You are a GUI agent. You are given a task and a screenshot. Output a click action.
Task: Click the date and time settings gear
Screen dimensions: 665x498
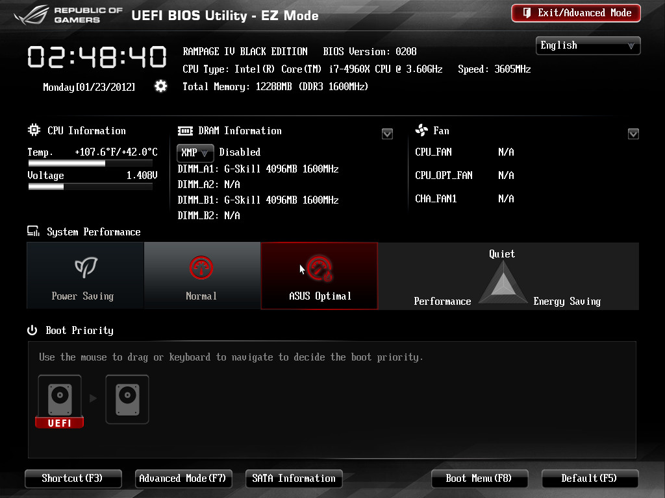(161, 86)
